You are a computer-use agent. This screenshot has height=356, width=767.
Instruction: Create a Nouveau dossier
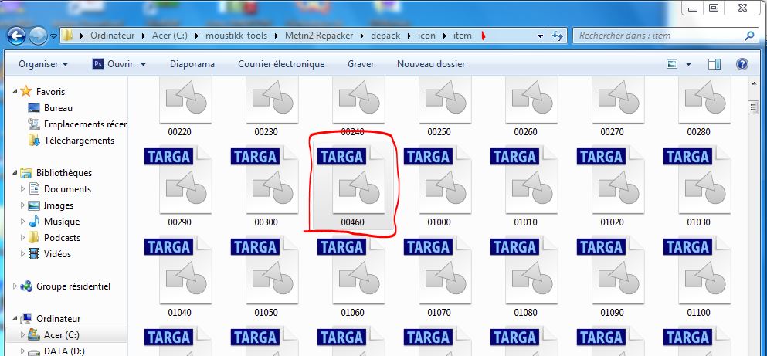click(x=431, y=64)
